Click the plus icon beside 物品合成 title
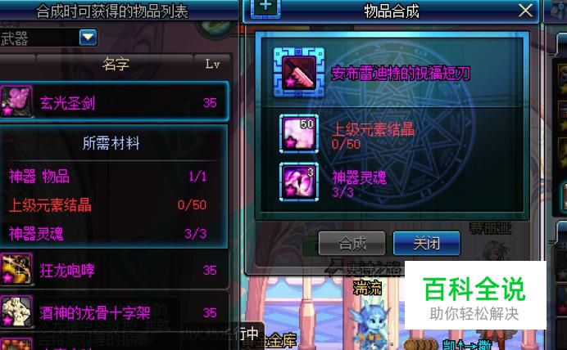Screen dimensions: 567x350 click(x=265, y=7)
